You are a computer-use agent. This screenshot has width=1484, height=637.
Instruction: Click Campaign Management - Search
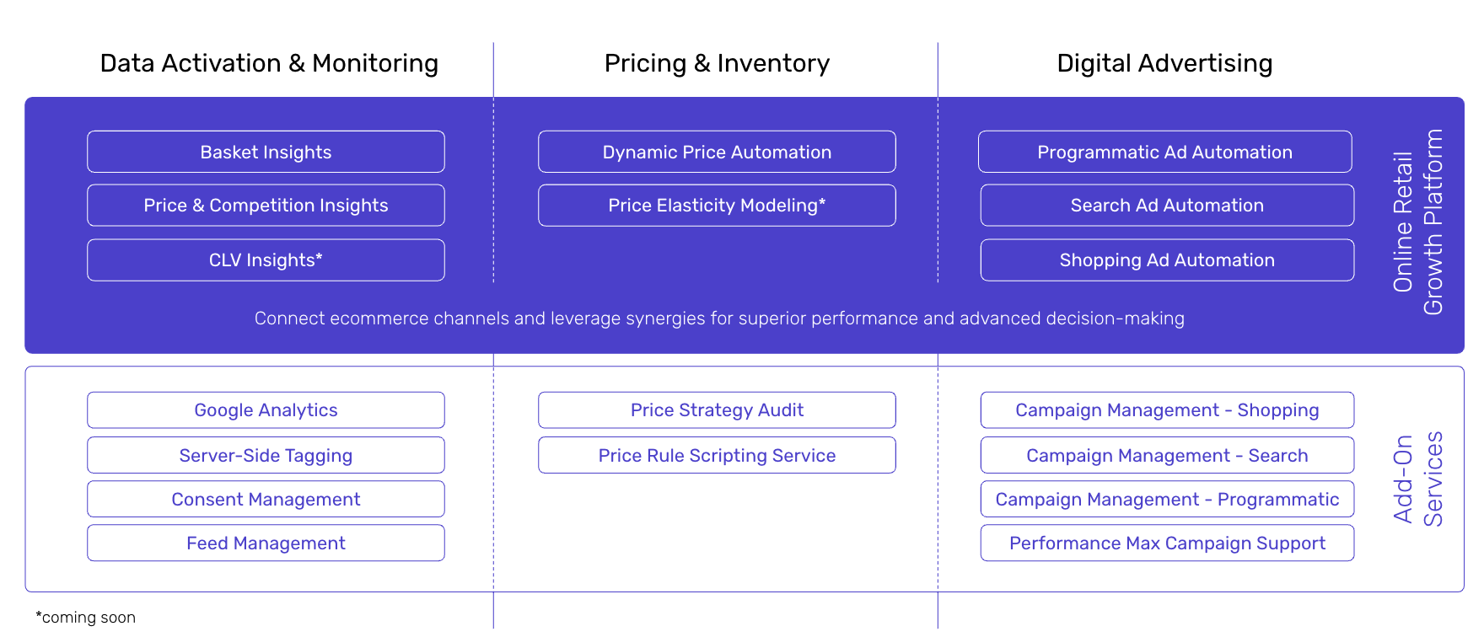click(1167, 455)
